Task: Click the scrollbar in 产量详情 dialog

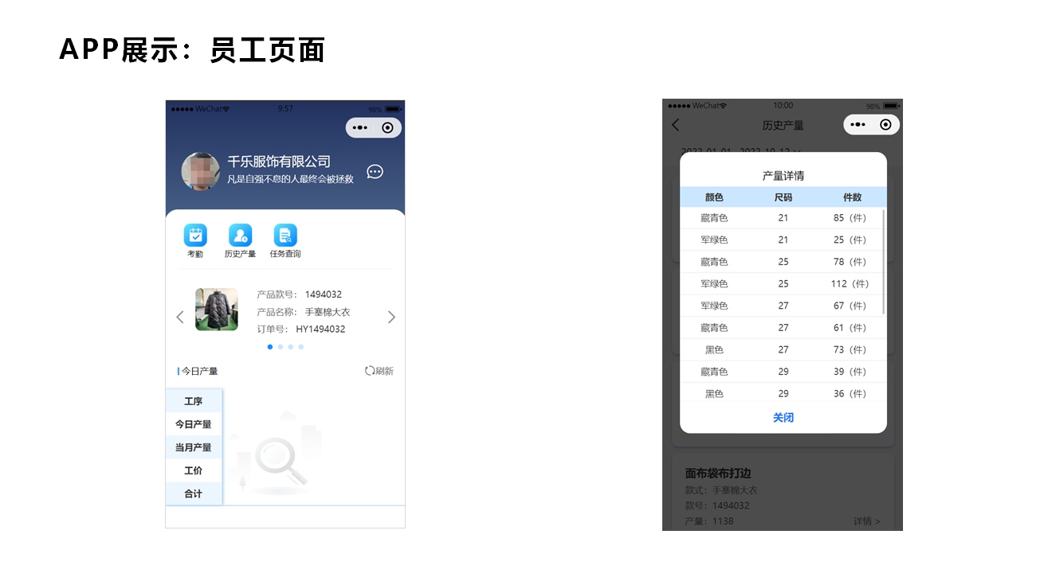Action: (884, 262)
